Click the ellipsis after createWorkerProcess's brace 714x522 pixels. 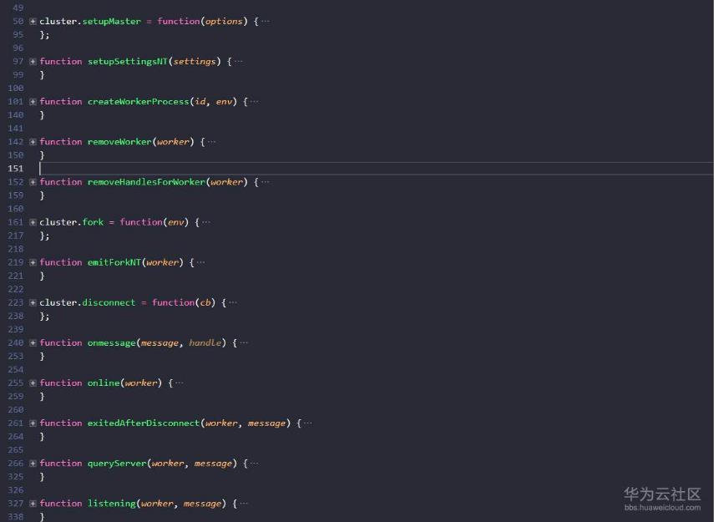tap(255, 102)
